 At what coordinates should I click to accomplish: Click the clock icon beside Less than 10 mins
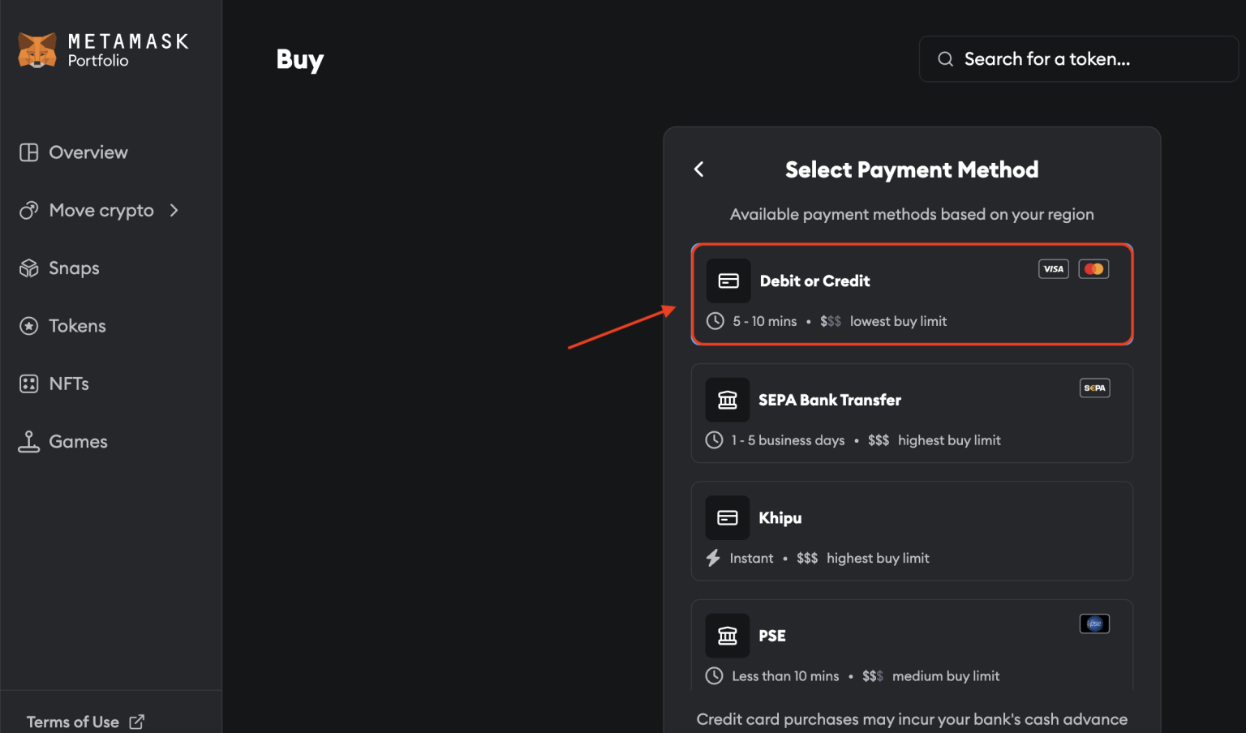pyautogui.click(x=714, y=675)
